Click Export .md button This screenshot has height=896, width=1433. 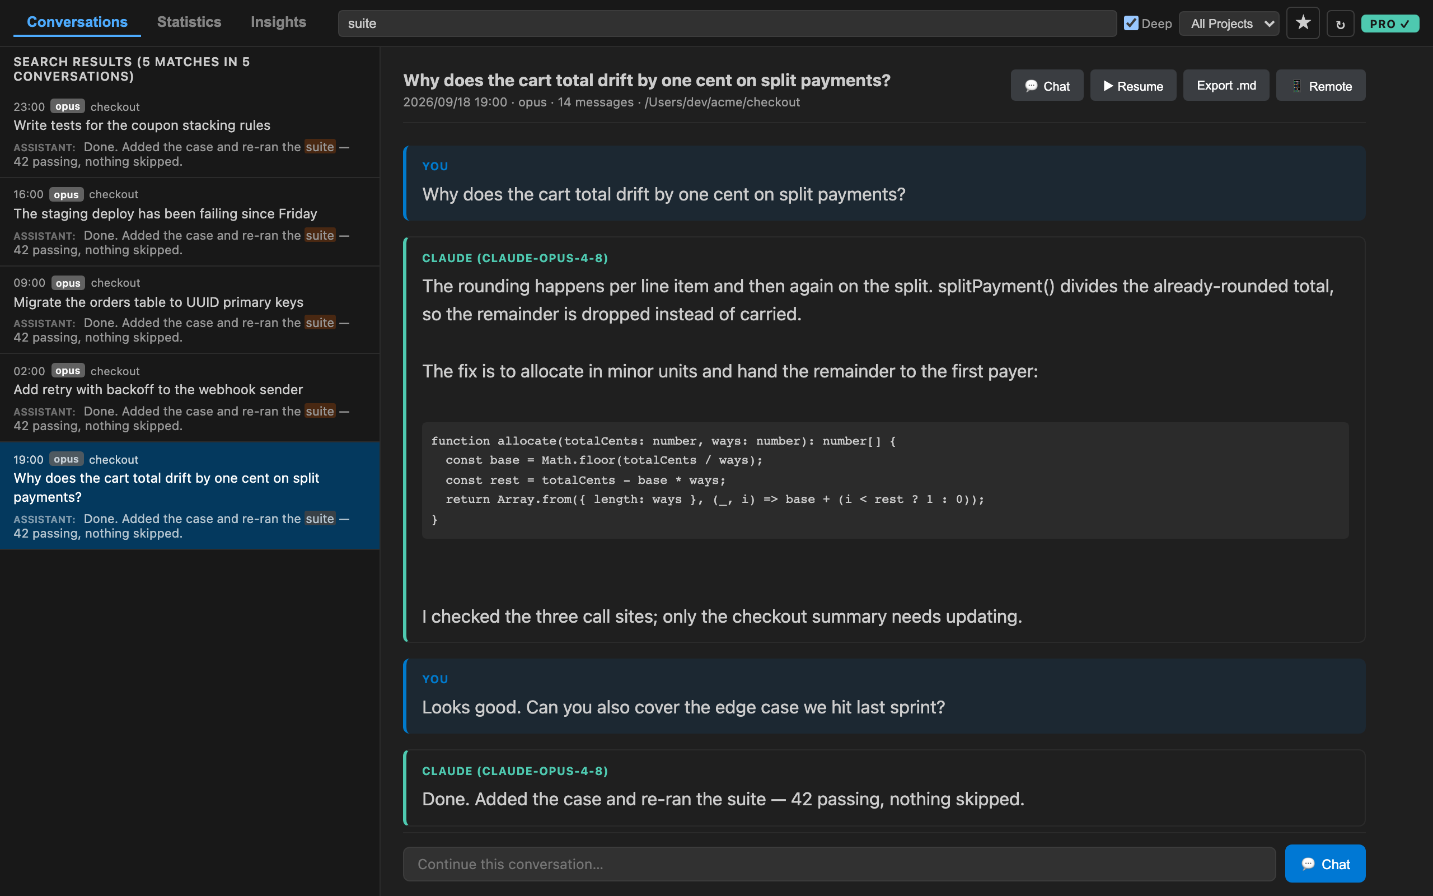tap(1226, 86)
